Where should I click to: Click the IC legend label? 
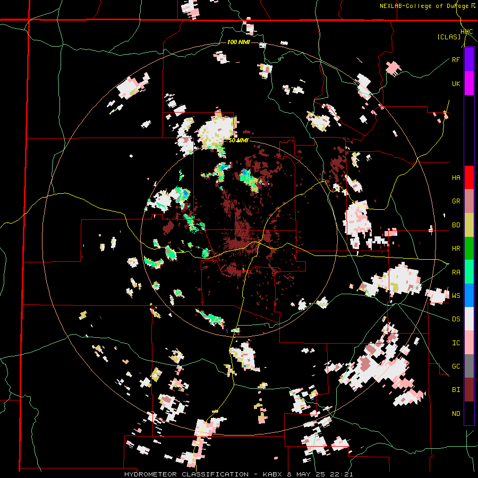(x=456, y=343)
